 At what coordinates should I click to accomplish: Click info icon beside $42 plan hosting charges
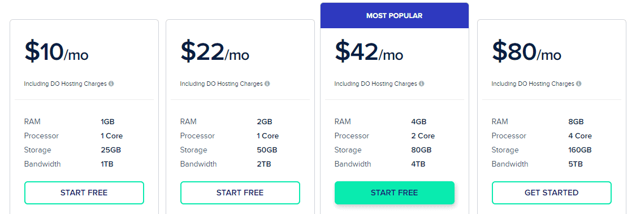[421, 84]
